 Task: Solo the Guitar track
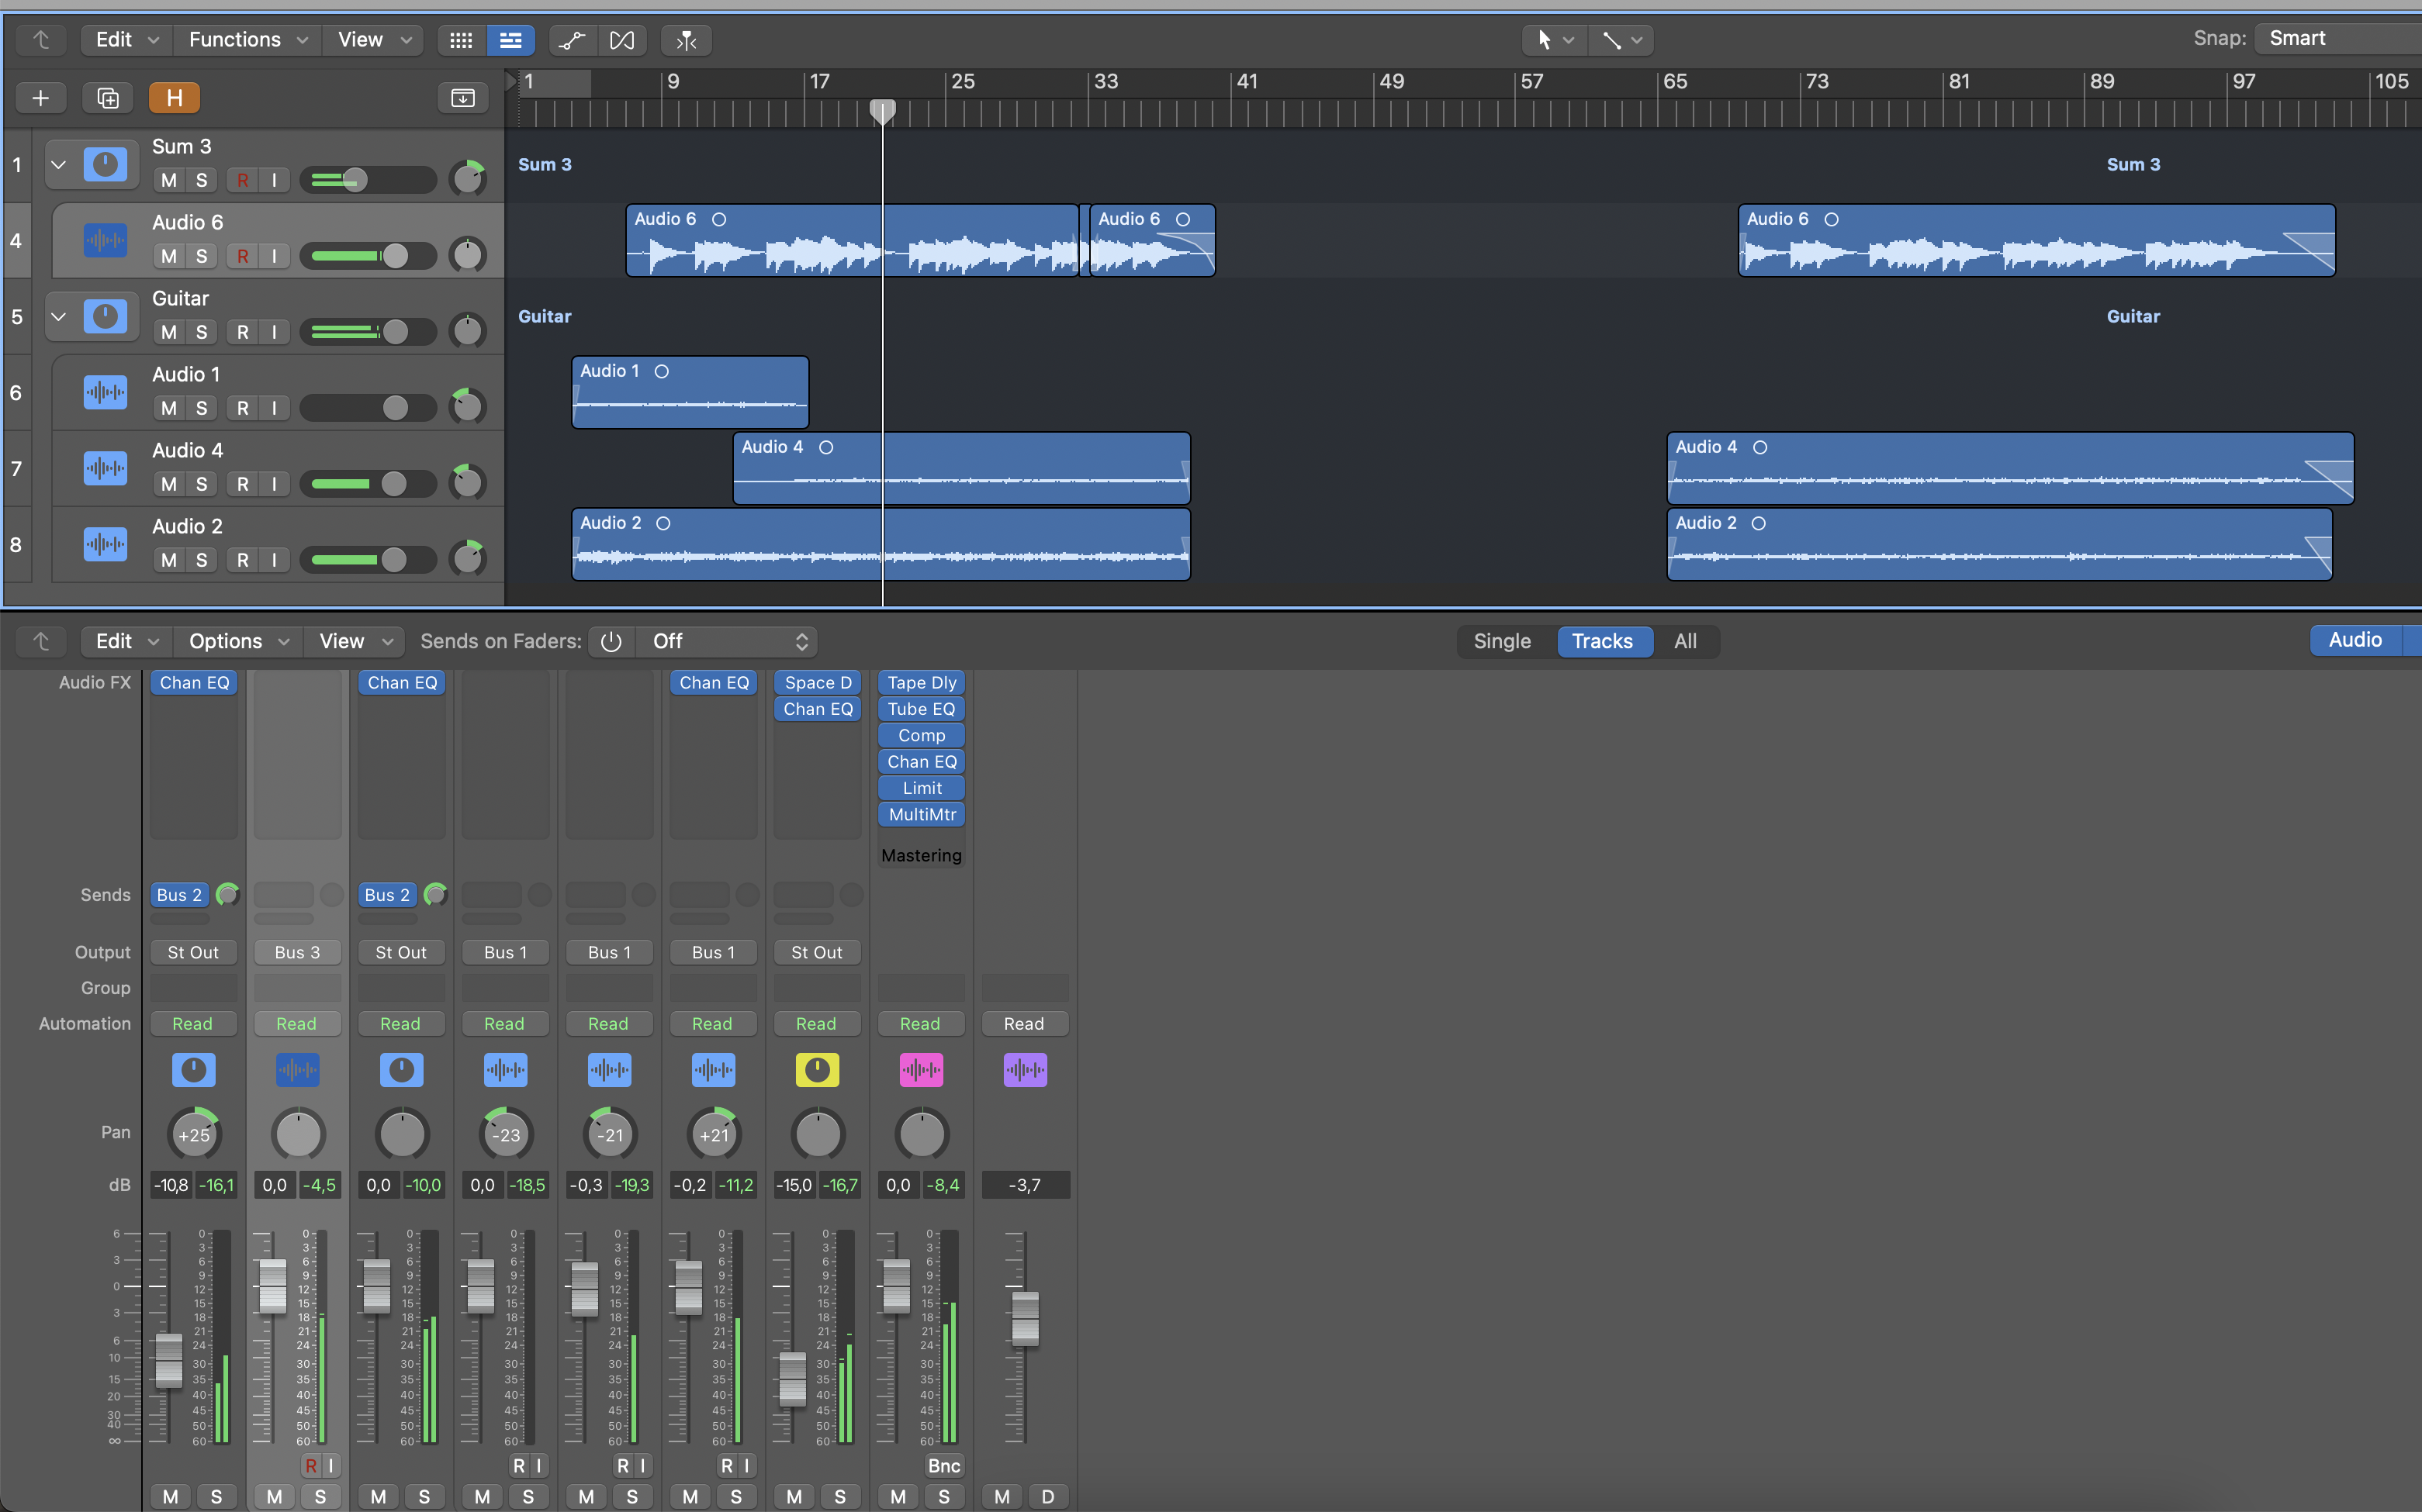pos(201,332)
